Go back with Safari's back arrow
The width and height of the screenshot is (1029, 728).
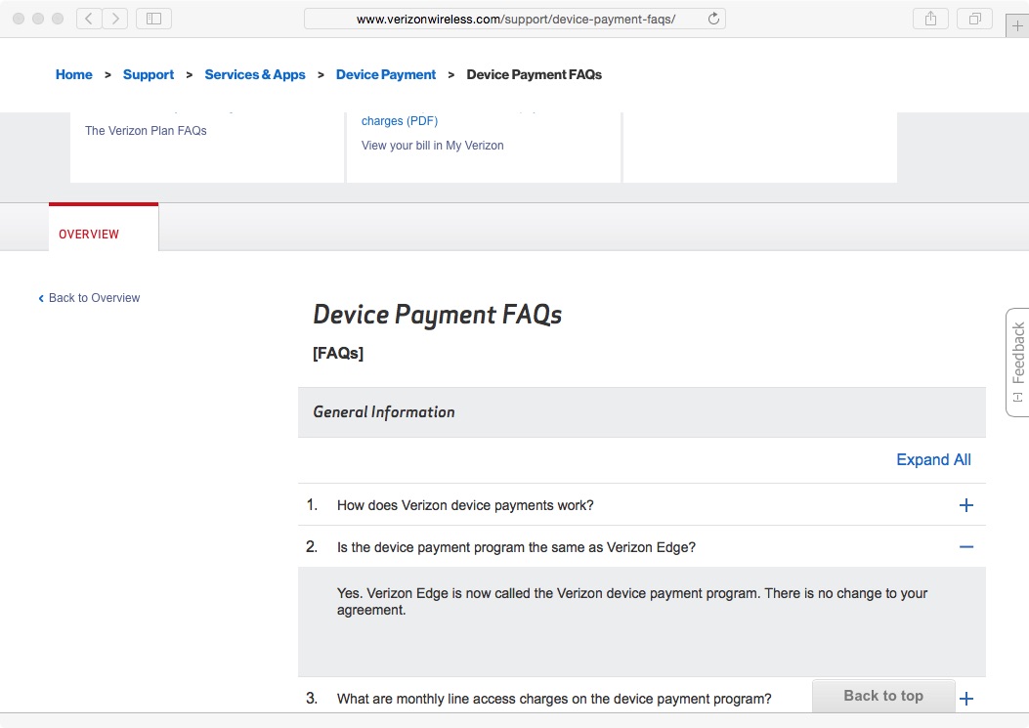click(89, 19)
